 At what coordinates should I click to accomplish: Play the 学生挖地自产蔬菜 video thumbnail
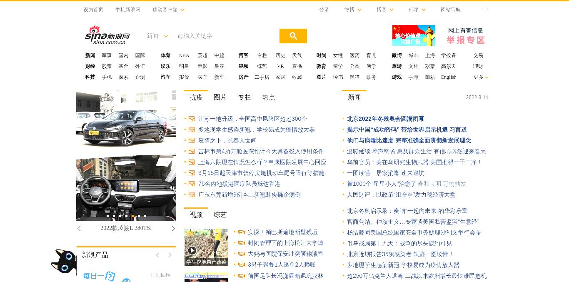pos(206,247)
